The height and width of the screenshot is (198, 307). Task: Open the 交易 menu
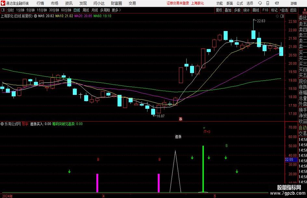[132, 3]
